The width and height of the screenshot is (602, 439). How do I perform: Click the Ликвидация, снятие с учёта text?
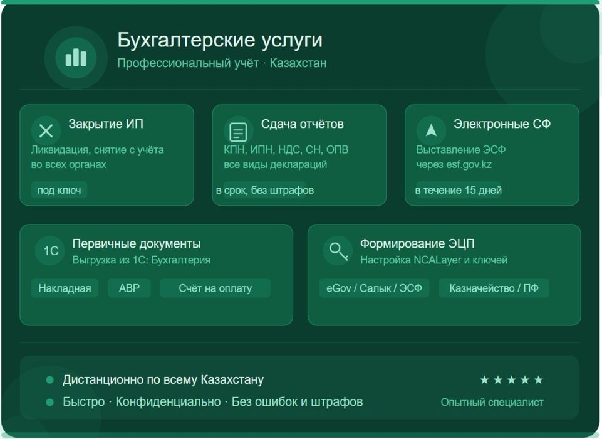tap(98, 149)
